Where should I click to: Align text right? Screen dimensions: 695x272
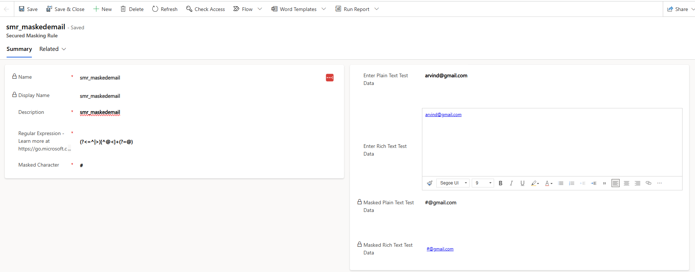pyautogui.click(x=638, y=183)
